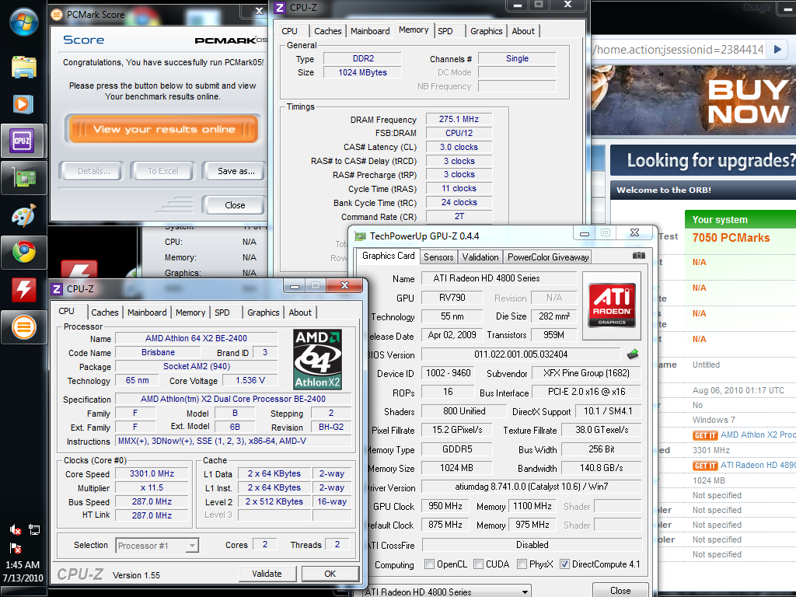
Task: Open the GPU-Z graphics card taskbar icon
Action: coord(23,178)
